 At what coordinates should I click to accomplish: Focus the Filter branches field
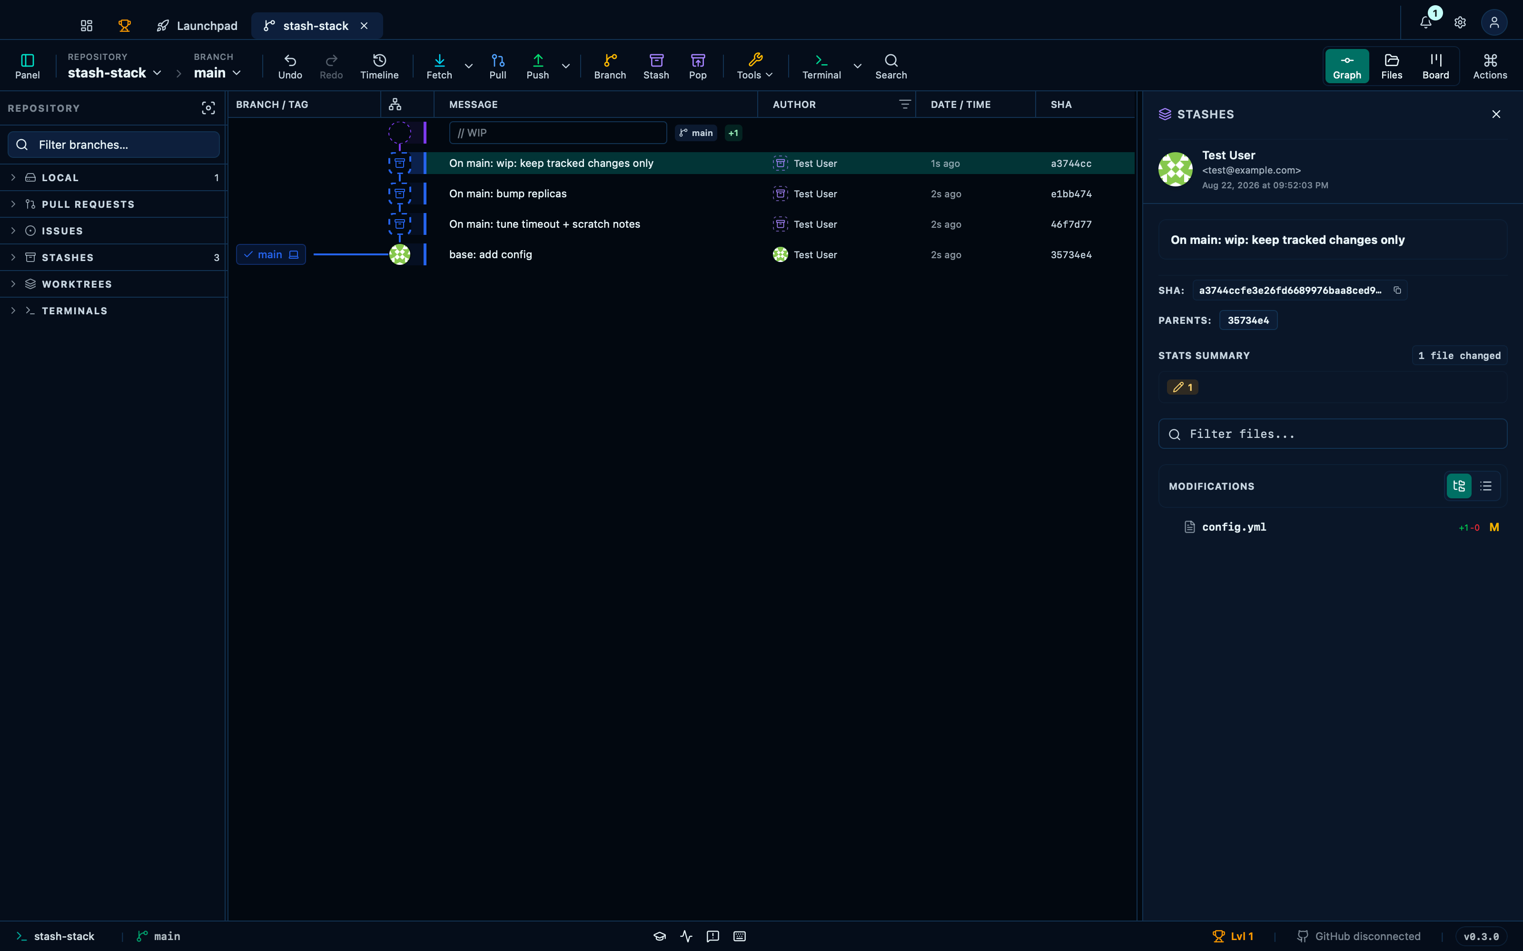[113, 145]
